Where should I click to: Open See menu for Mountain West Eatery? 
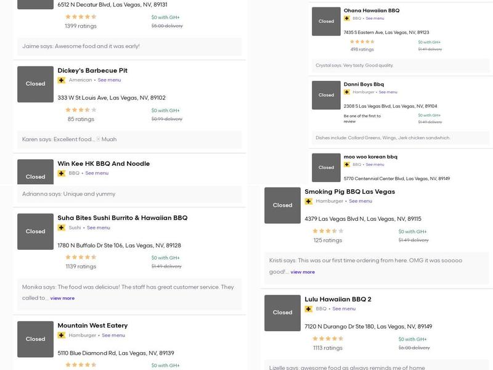113,335
